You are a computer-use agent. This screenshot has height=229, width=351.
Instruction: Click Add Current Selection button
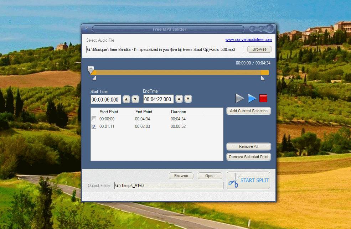pos(248,111)
